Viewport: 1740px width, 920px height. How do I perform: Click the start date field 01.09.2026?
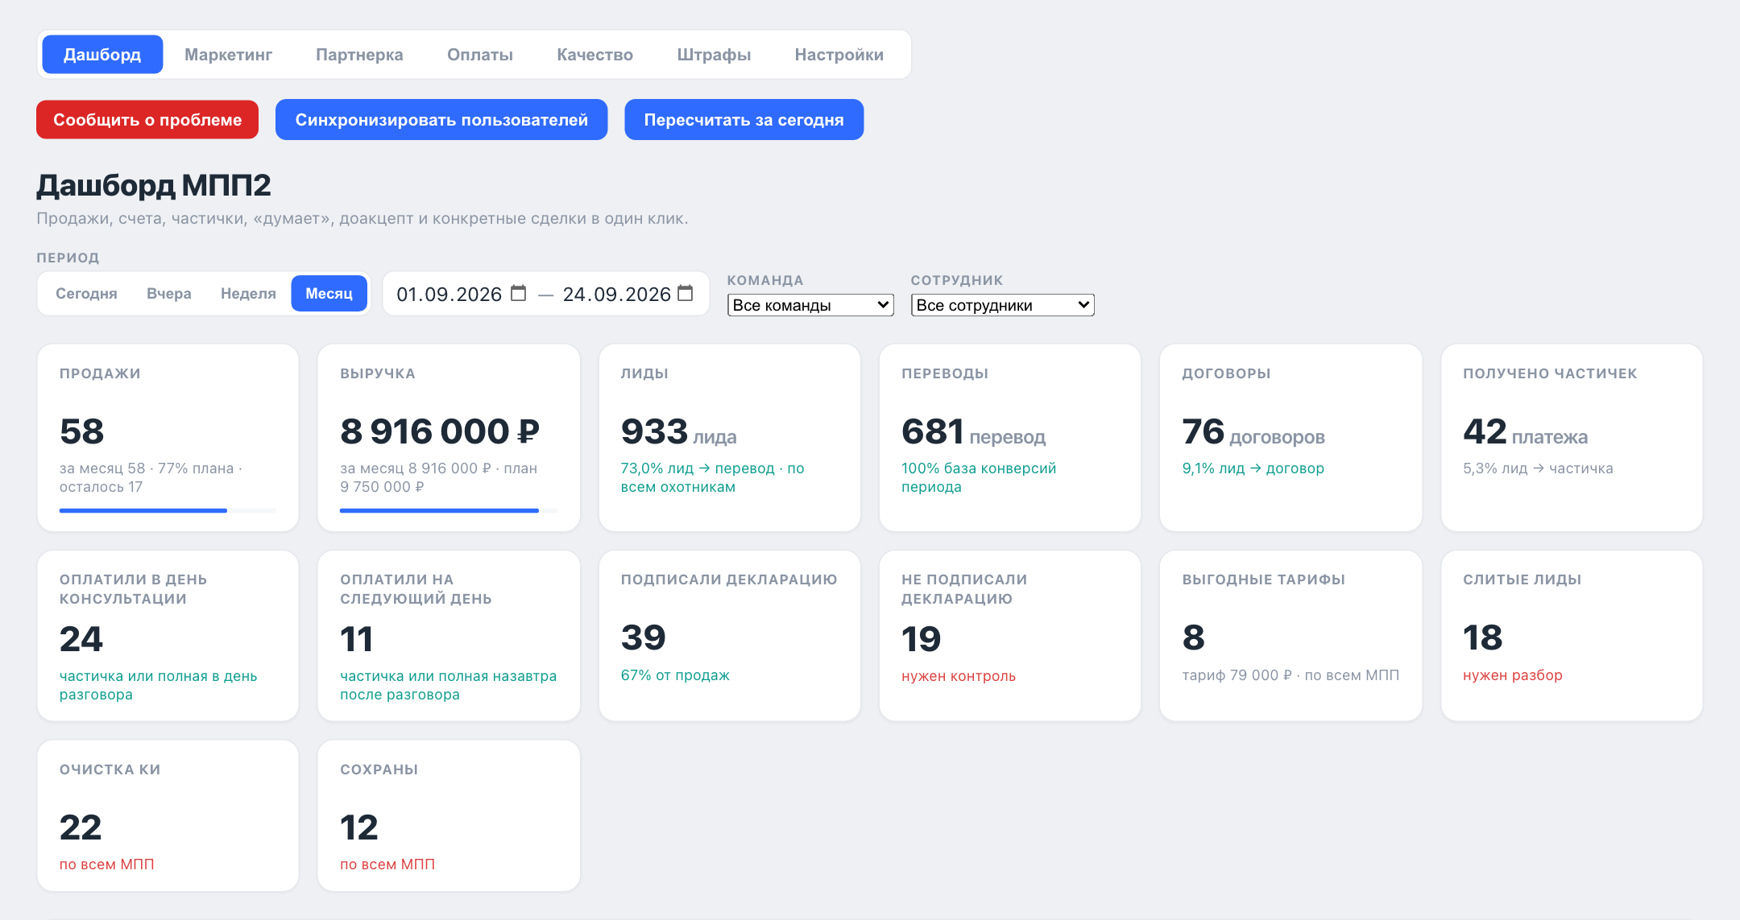(461, 294)
